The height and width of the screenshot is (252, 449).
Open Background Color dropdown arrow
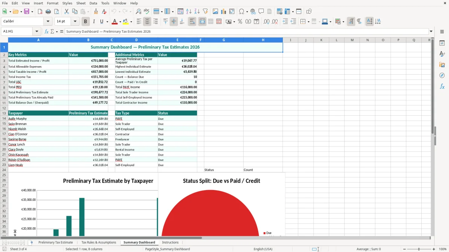(x=131, y=22)
